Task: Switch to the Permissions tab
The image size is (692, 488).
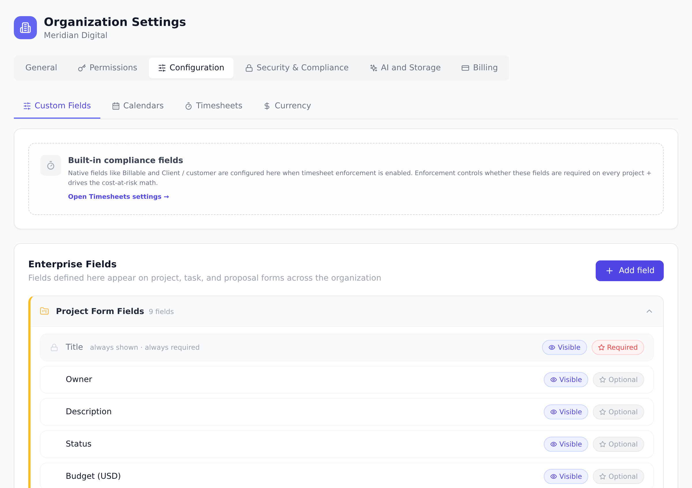Action: pyautogui.click(x=108, y=68)
